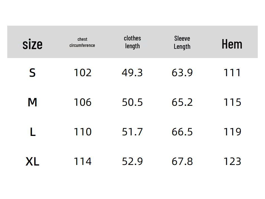This screenshot has width=265, height=199.
Task: Click chest value 114 for size XL
Action: tap(82, 162)
